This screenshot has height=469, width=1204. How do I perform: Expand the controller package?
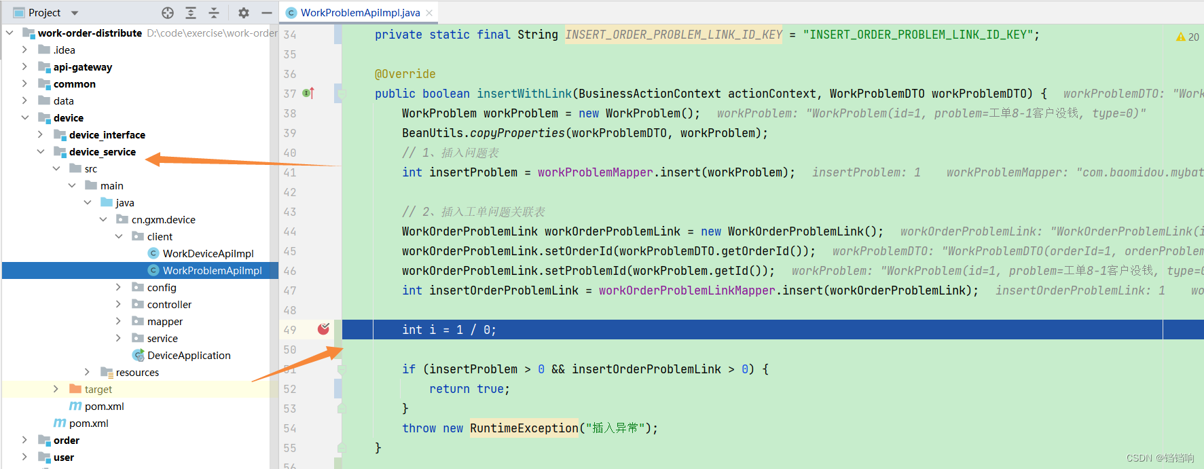pyautogui.click(x=118, y=304)
